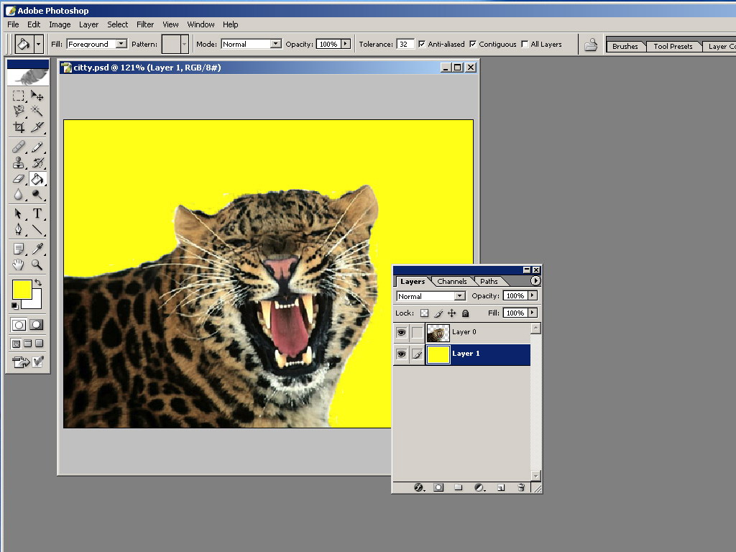Switch to Quick Mask Mode
Screen dimensions: 736x552
coord(36,325)
